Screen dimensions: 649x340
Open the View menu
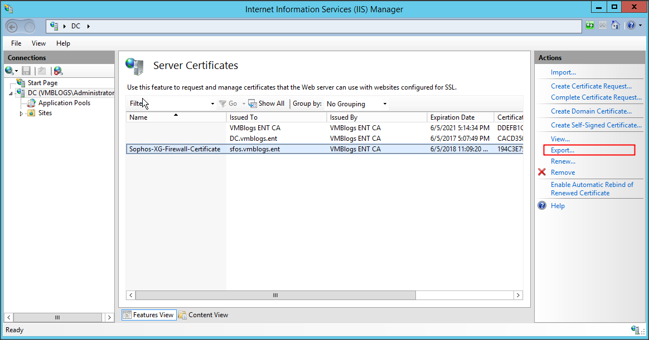click(x=38, y=43)
